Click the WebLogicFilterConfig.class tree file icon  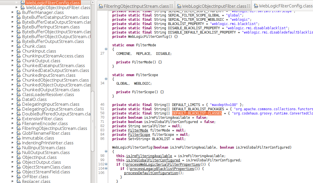22,3
